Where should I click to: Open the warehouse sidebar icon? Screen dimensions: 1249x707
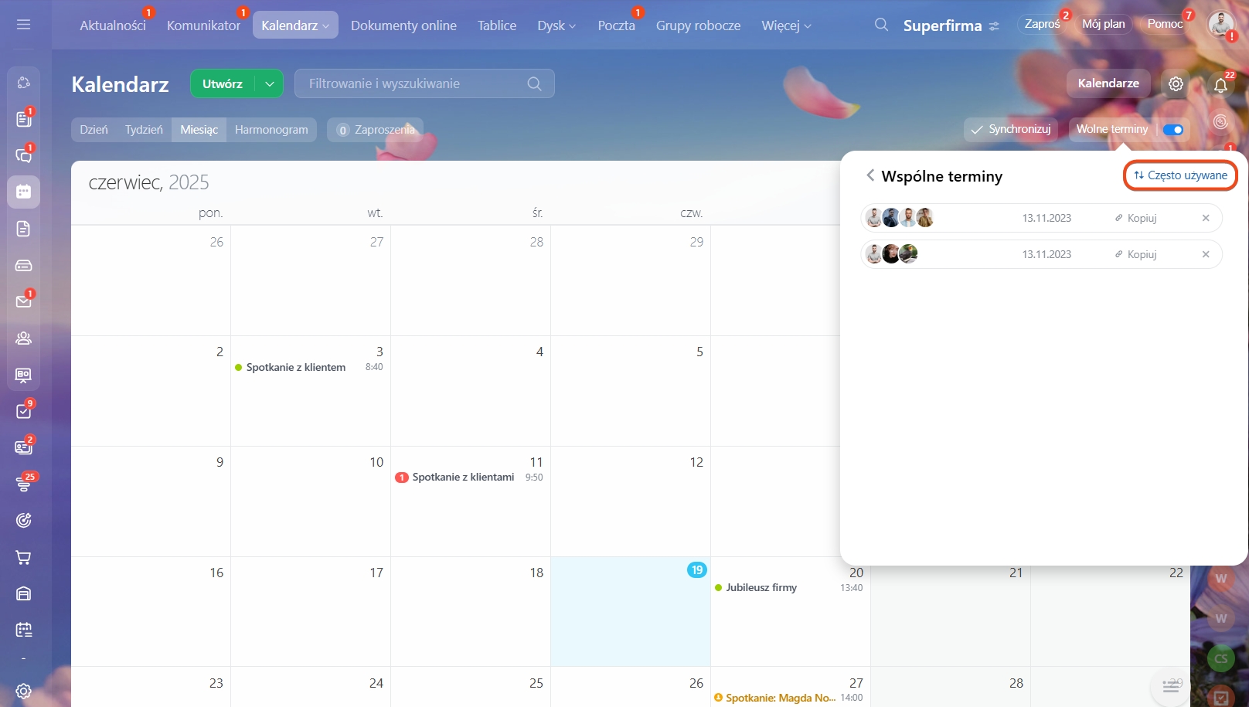coord(23,593)
